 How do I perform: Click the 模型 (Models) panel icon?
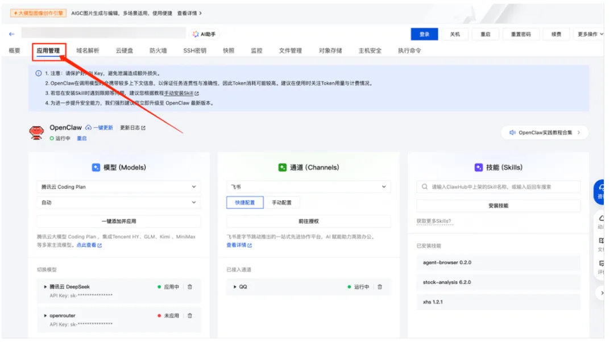96,168
